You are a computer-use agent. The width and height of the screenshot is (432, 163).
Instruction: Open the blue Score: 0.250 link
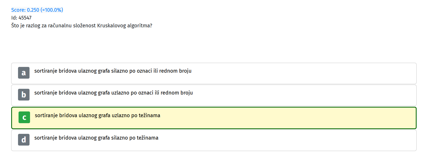[37, 10]
